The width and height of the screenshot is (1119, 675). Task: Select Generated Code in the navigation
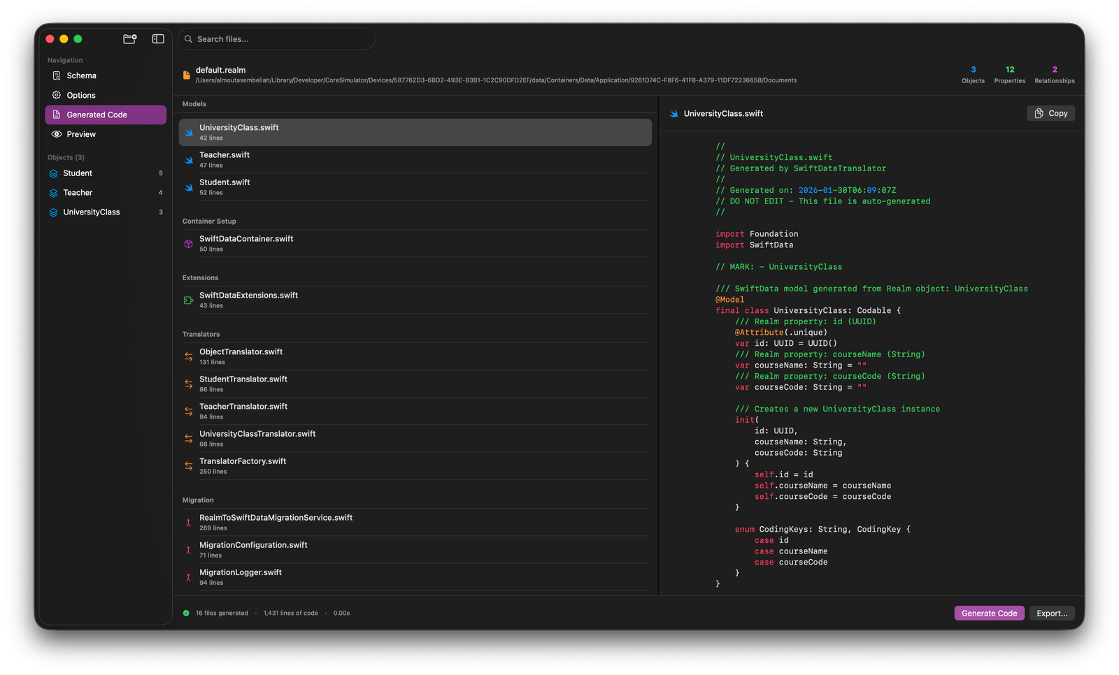point(97,114)
